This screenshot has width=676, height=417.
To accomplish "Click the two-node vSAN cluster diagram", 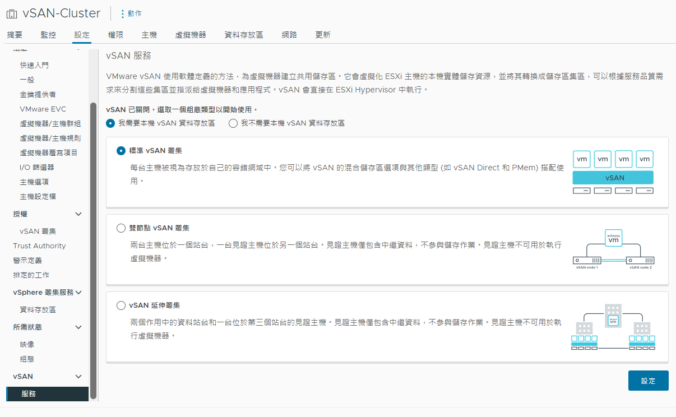I will tap(613, 249).
